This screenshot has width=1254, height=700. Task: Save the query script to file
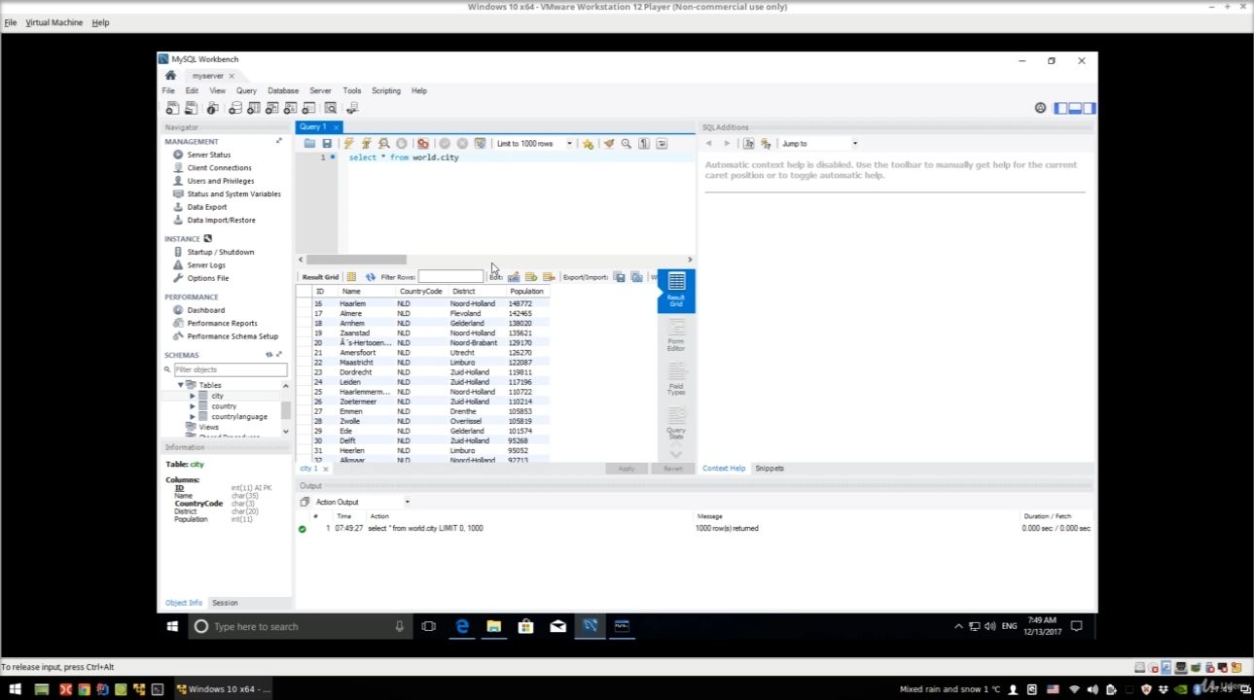point(327,144)
